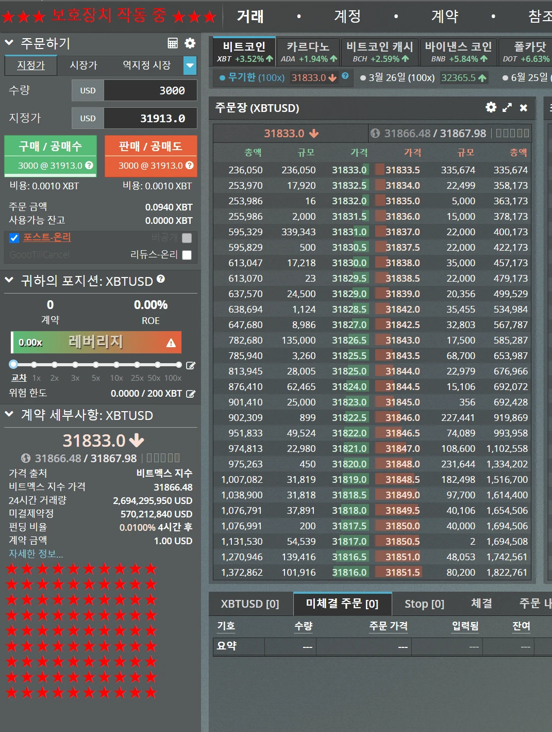Open the order panel settings gear
This screenshot has height=732, width=552.
190,43
